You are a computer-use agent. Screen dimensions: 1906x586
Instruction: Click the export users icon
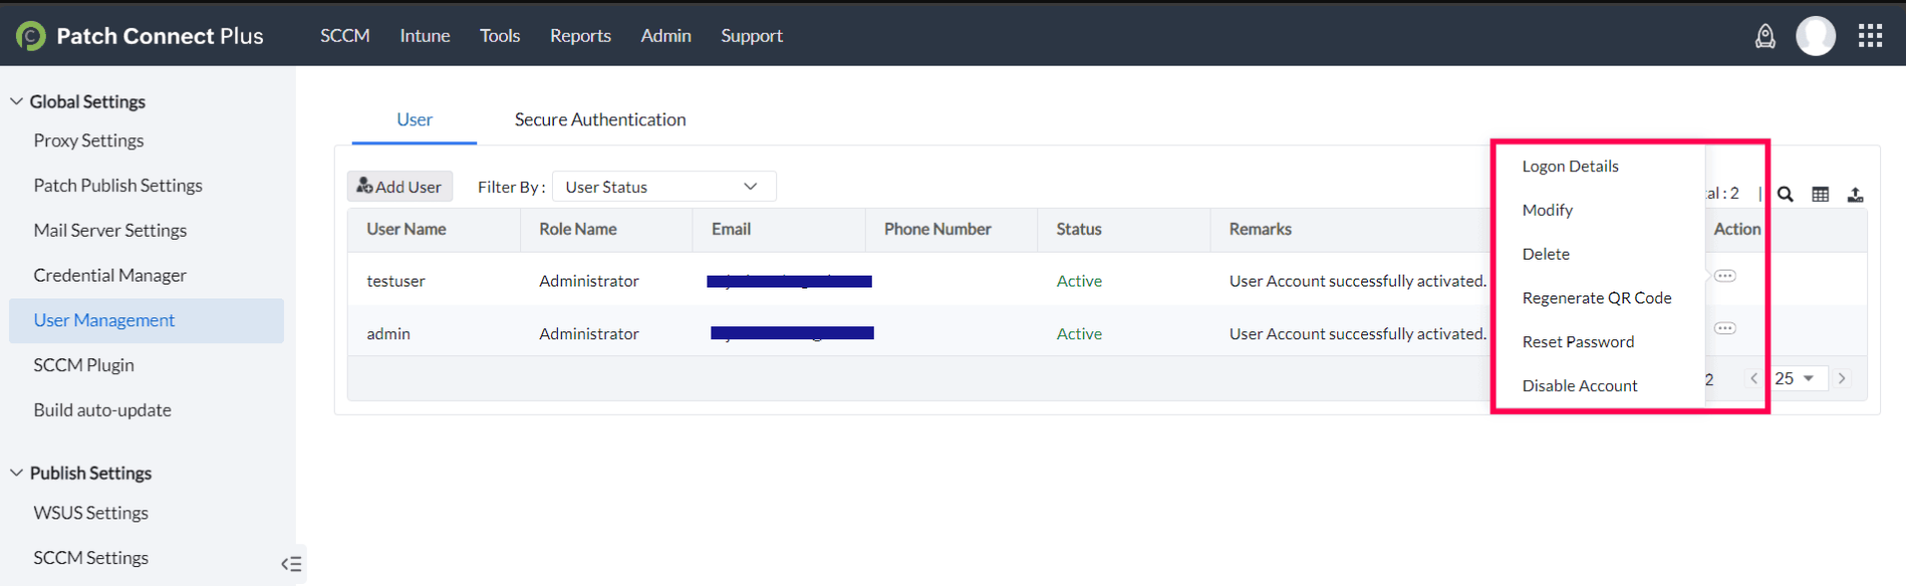click(1855, 195)
